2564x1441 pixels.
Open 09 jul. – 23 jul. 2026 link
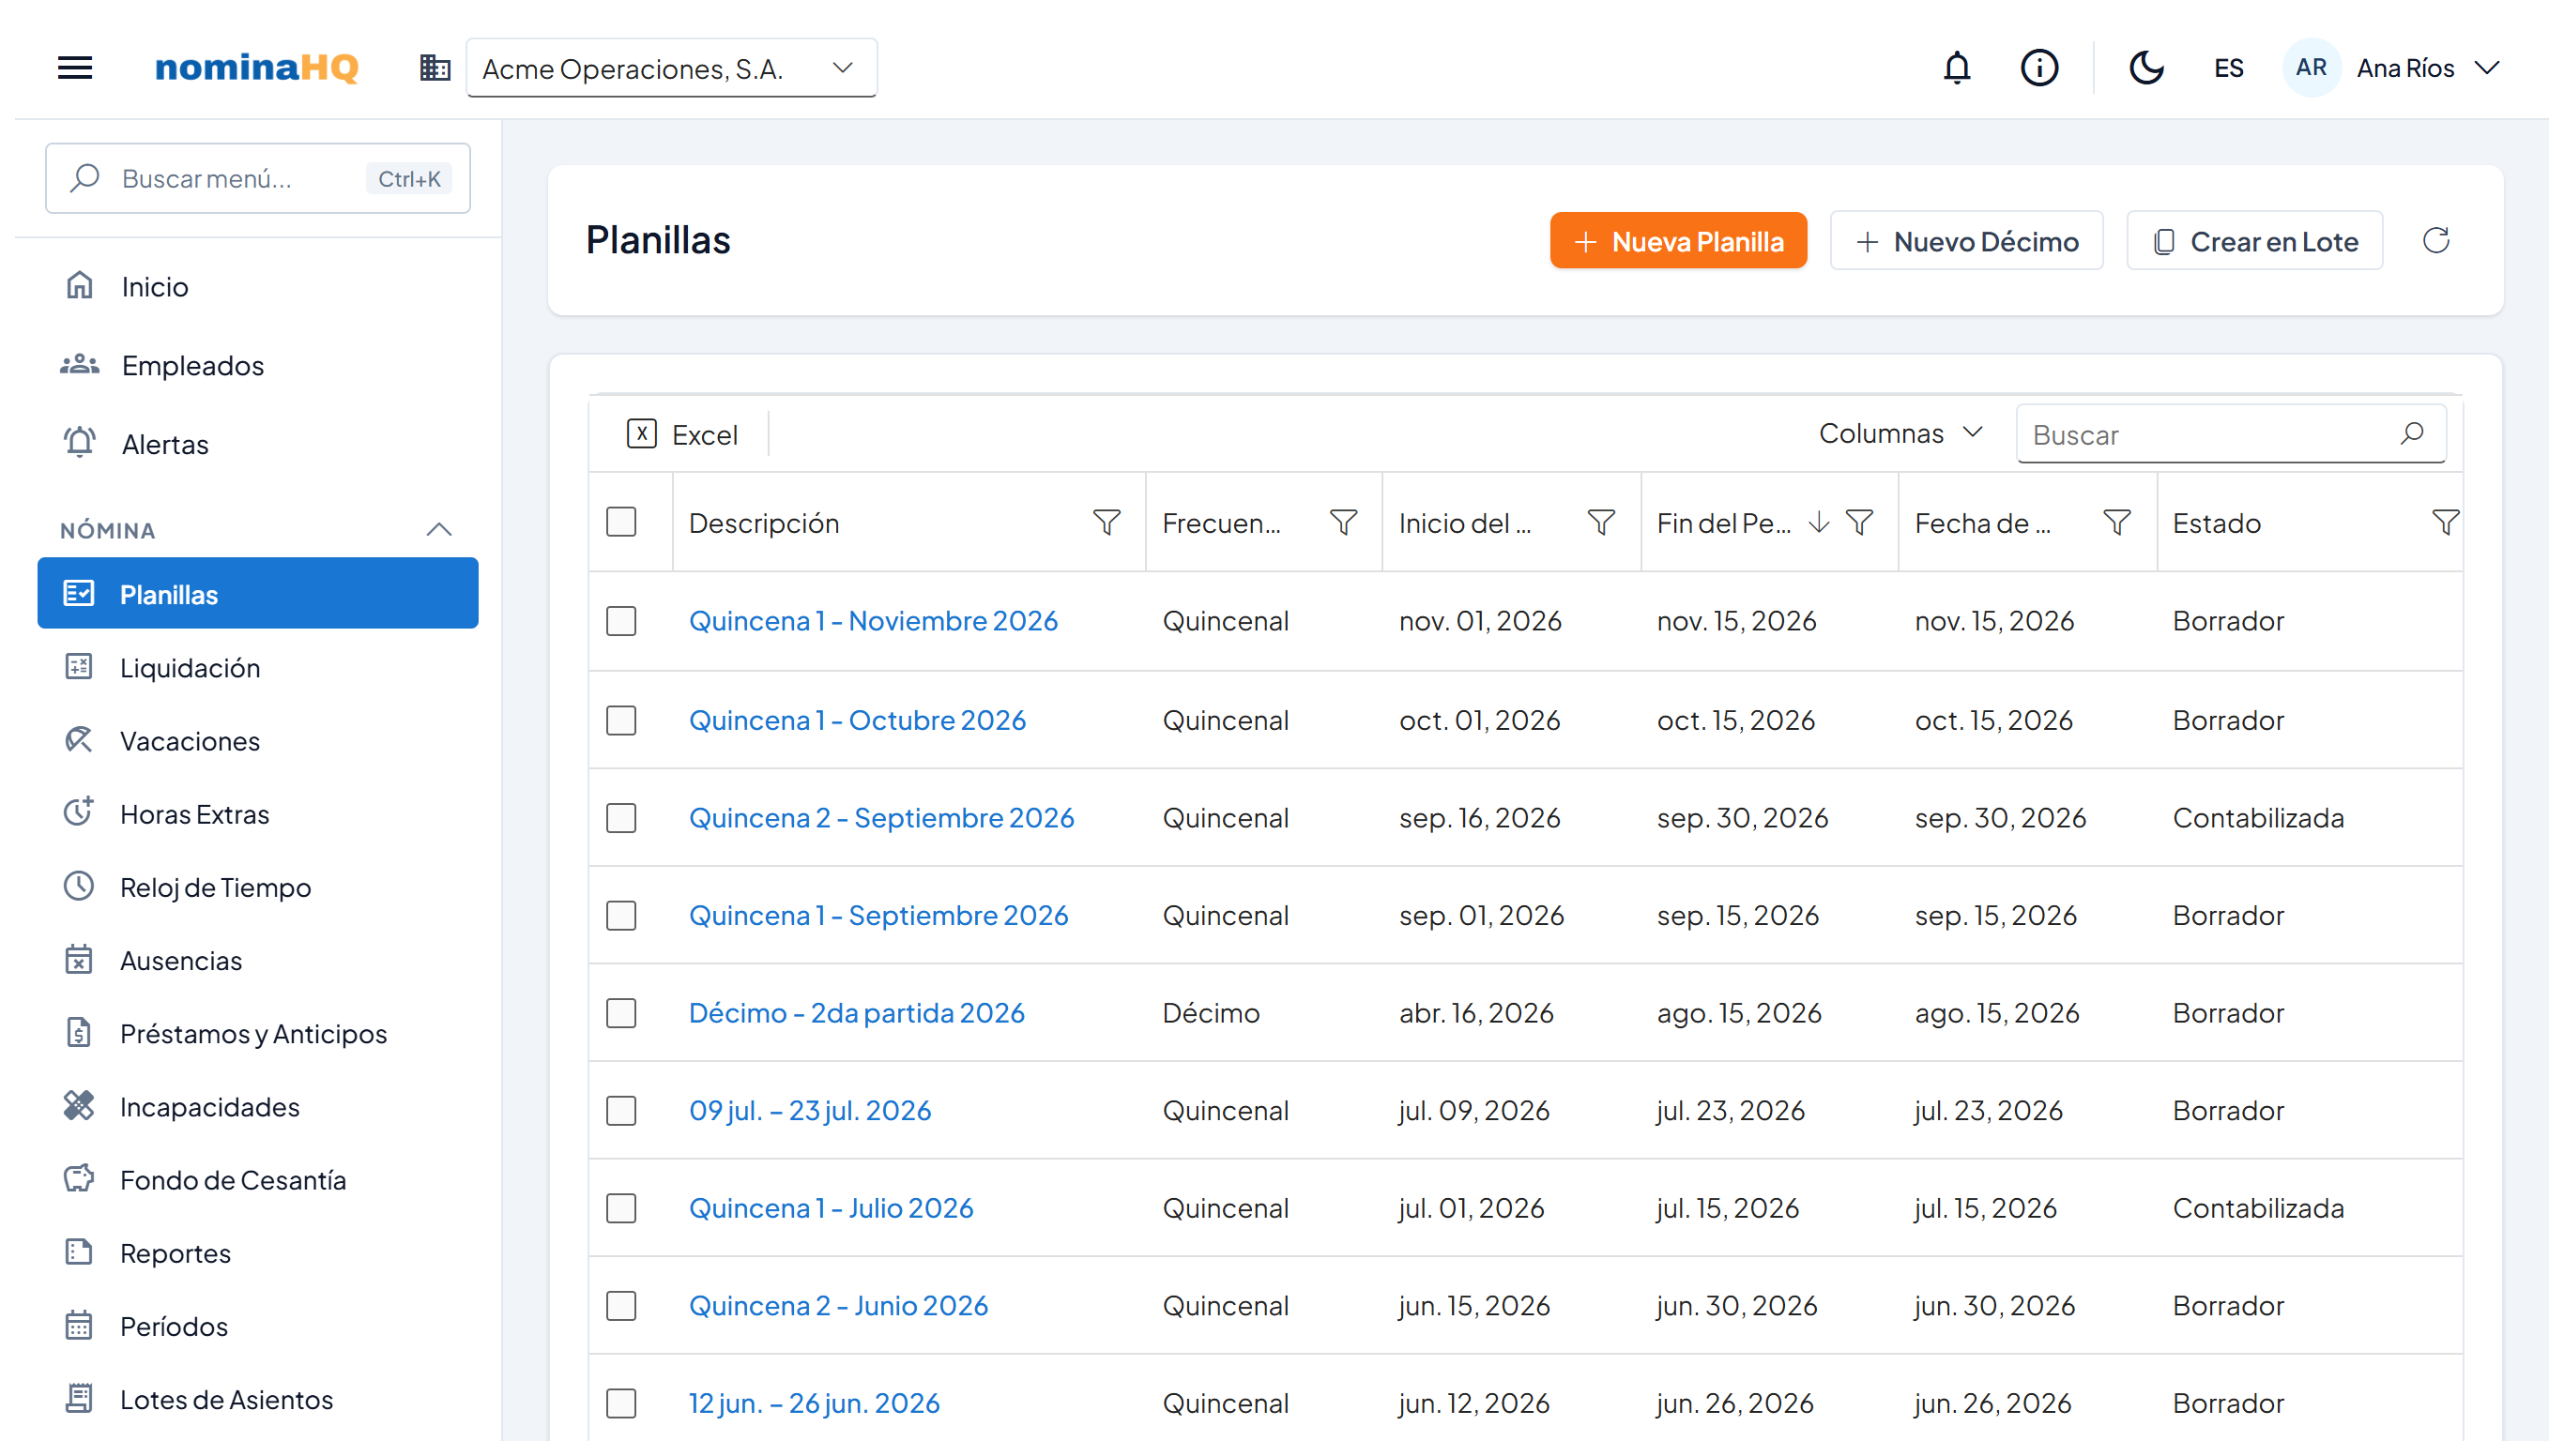[x=809, y=1111]
